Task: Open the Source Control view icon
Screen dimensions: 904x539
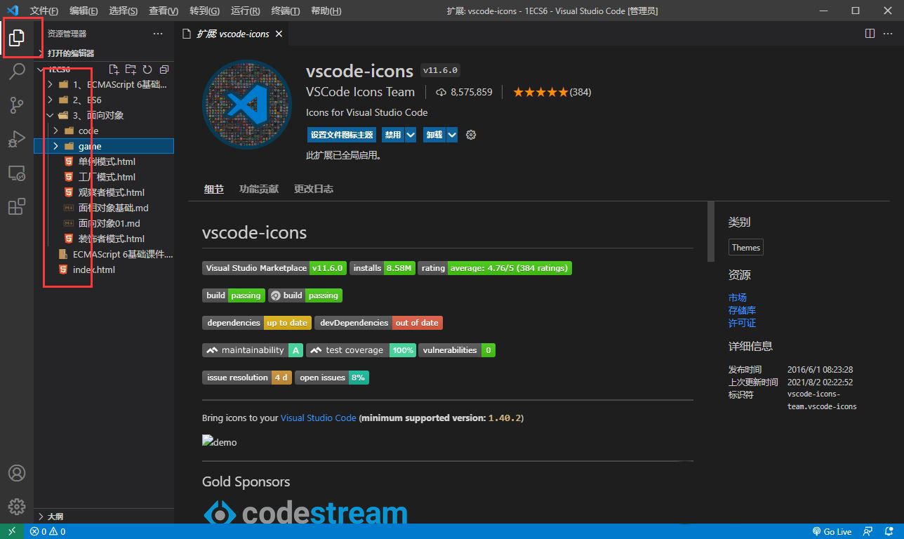Action: pos(17,105)
